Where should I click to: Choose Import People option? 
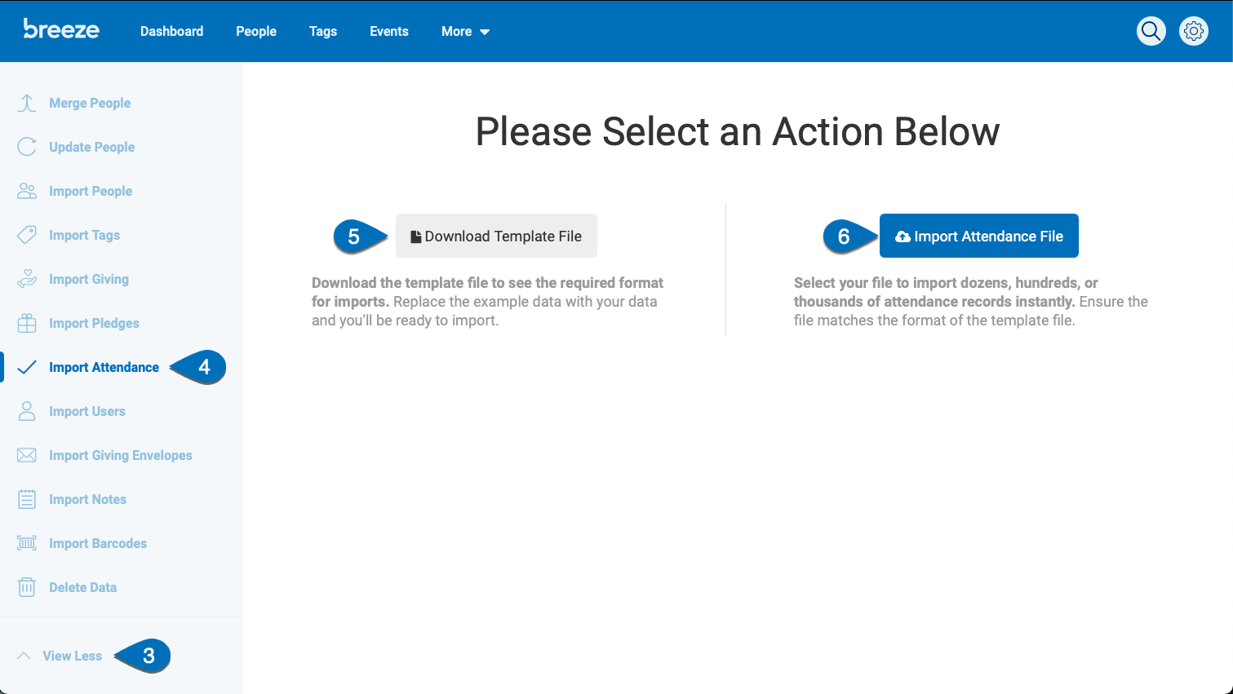91,191
